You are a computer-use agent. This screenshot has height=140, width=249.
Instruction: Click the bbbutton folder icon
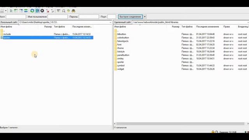pos(116,34)
